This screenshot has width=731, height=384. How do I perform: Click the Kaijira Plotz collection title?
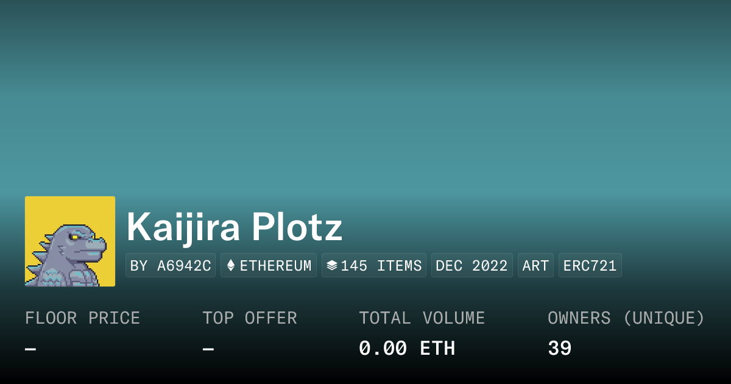coord(235,228)
